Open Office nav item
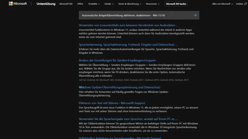 80,4
